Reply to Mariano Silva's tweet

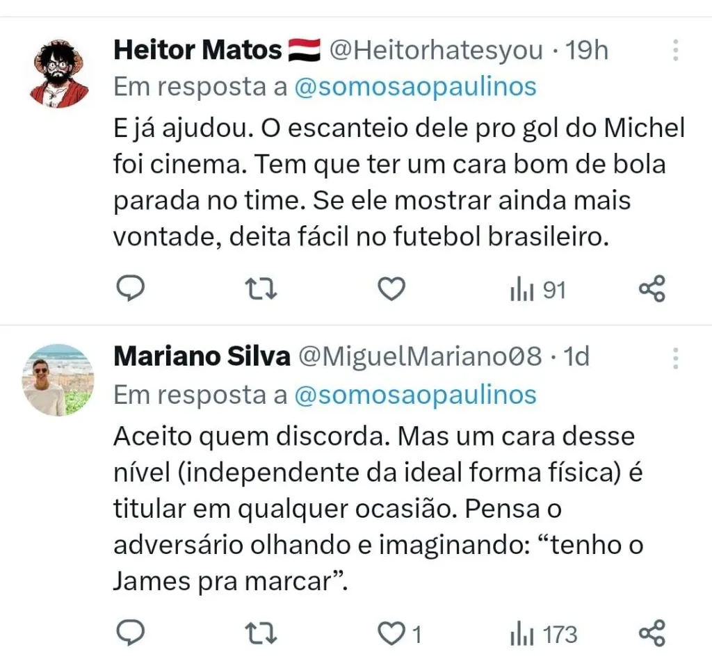[129, 633]
